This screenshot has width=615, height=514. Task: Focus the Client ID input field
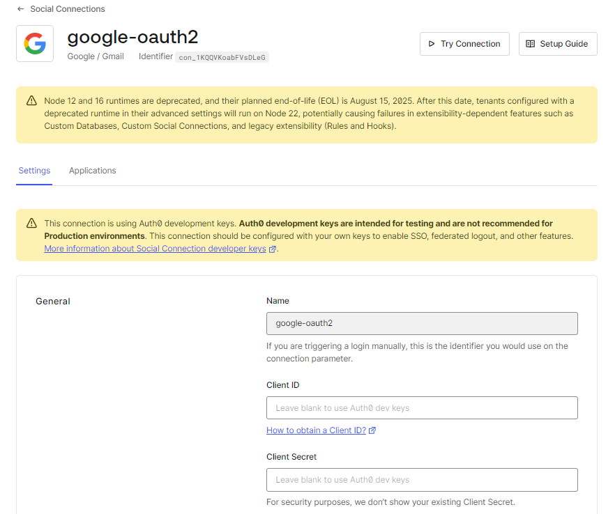pyautogui.click(x=421, y=407)
